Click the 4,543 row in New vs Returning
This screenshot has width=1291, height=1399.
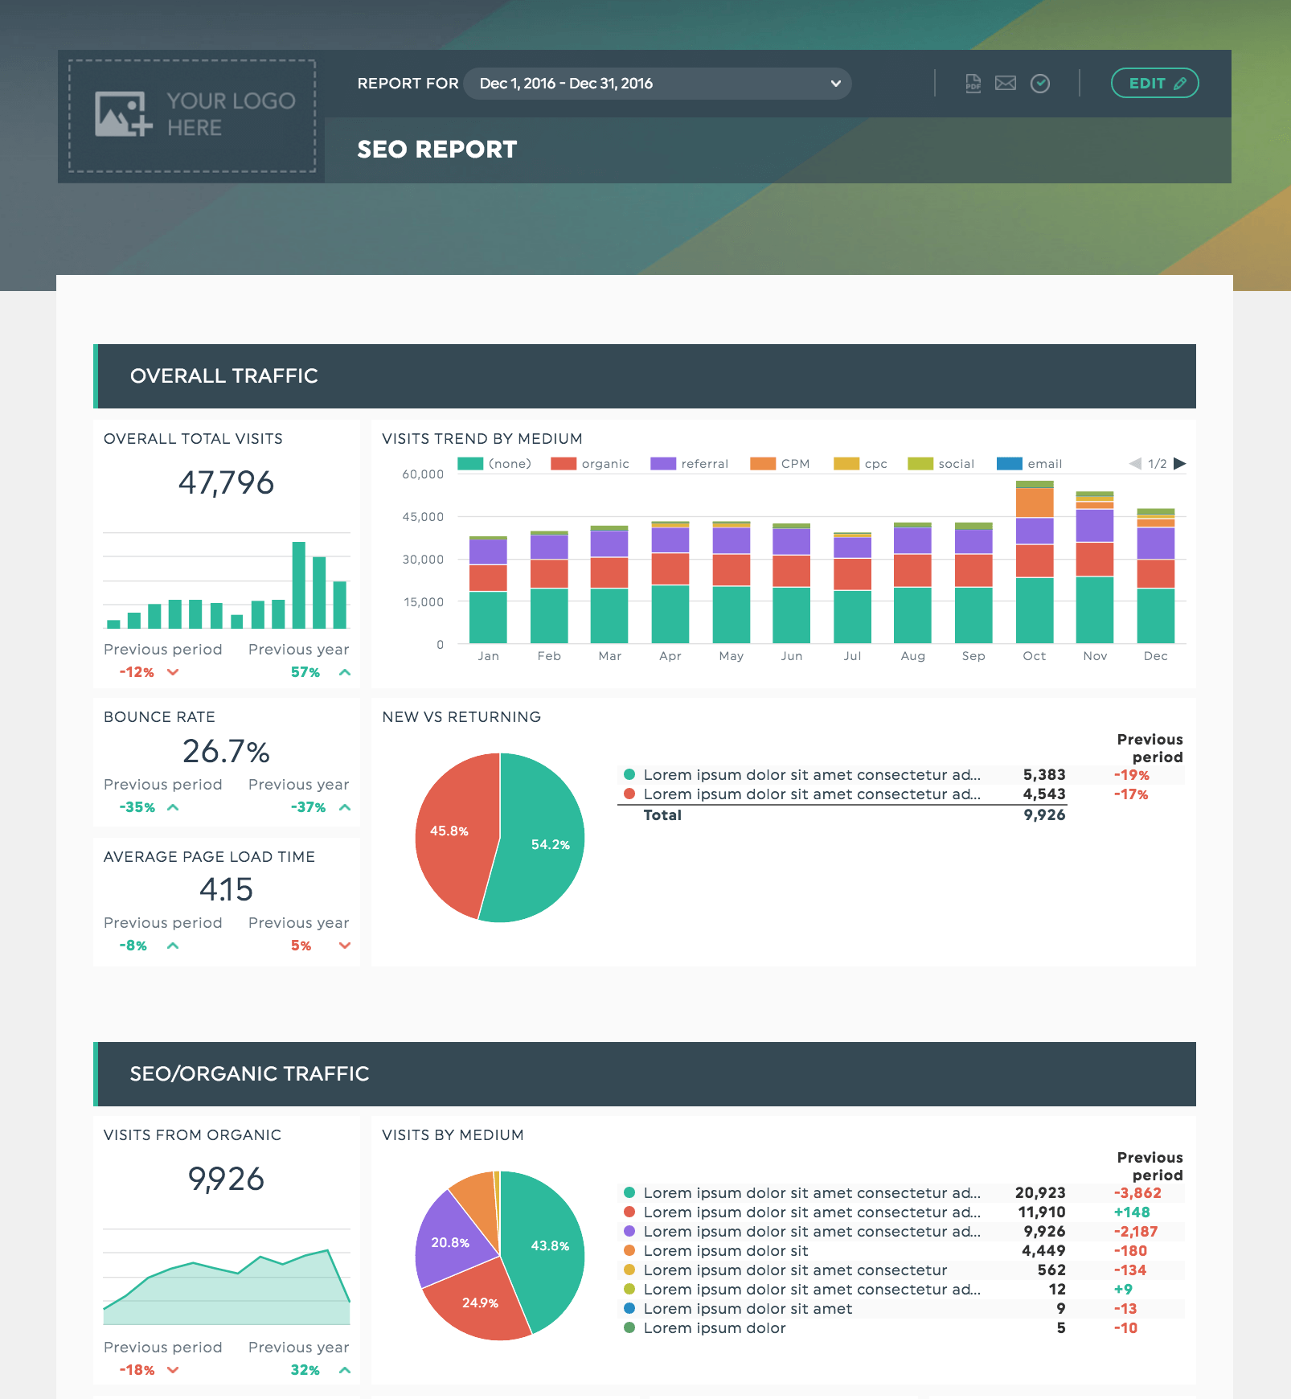pyautogui.click(x=901, y=794)
